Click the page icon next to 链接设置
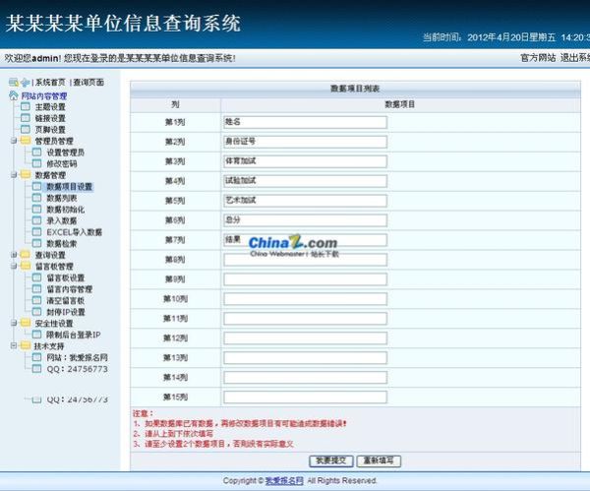This screenshot has width=590, height=491. point(26,118)
